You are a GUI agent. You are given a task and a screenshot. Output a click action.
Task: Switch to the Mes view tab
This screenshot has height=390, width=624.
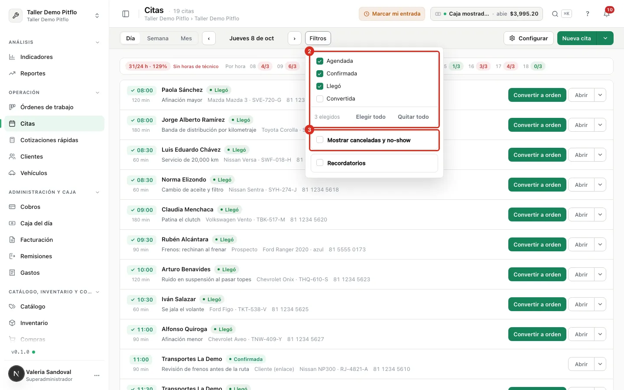[x=186, y=38]
